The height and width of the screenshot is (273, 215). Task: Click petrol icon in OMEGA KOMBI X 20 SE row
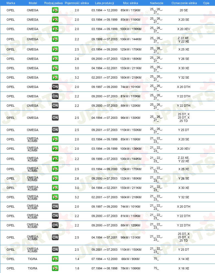click(x=55, y=139)
